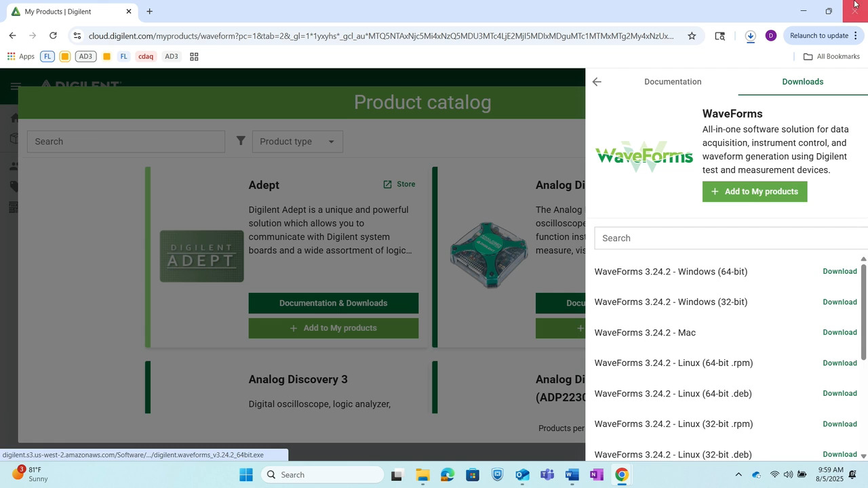Open Apps shortcut in bookmarks bar
The height and width of the screenshot is (488, 868).
[x=20, y=56]
